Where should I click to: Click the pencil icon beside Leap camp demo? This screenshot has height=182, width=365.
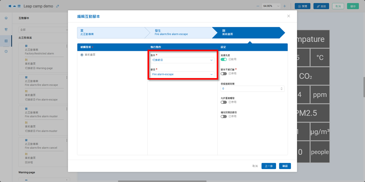pos(57,6)
